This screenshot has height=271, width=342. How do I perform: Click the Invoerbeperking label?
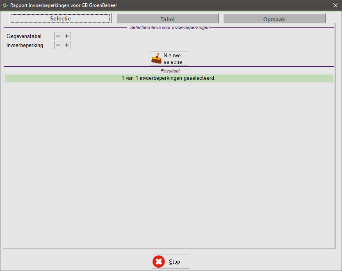click(x=25, y=45)
